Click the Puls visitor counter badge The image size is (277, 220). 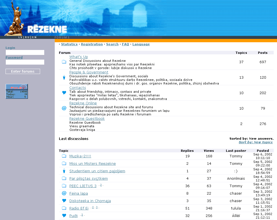(x=17, y=91)
